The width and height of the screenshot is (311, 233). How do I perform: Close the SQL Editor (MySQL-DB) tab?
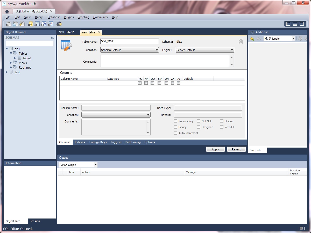pos(51,11)
